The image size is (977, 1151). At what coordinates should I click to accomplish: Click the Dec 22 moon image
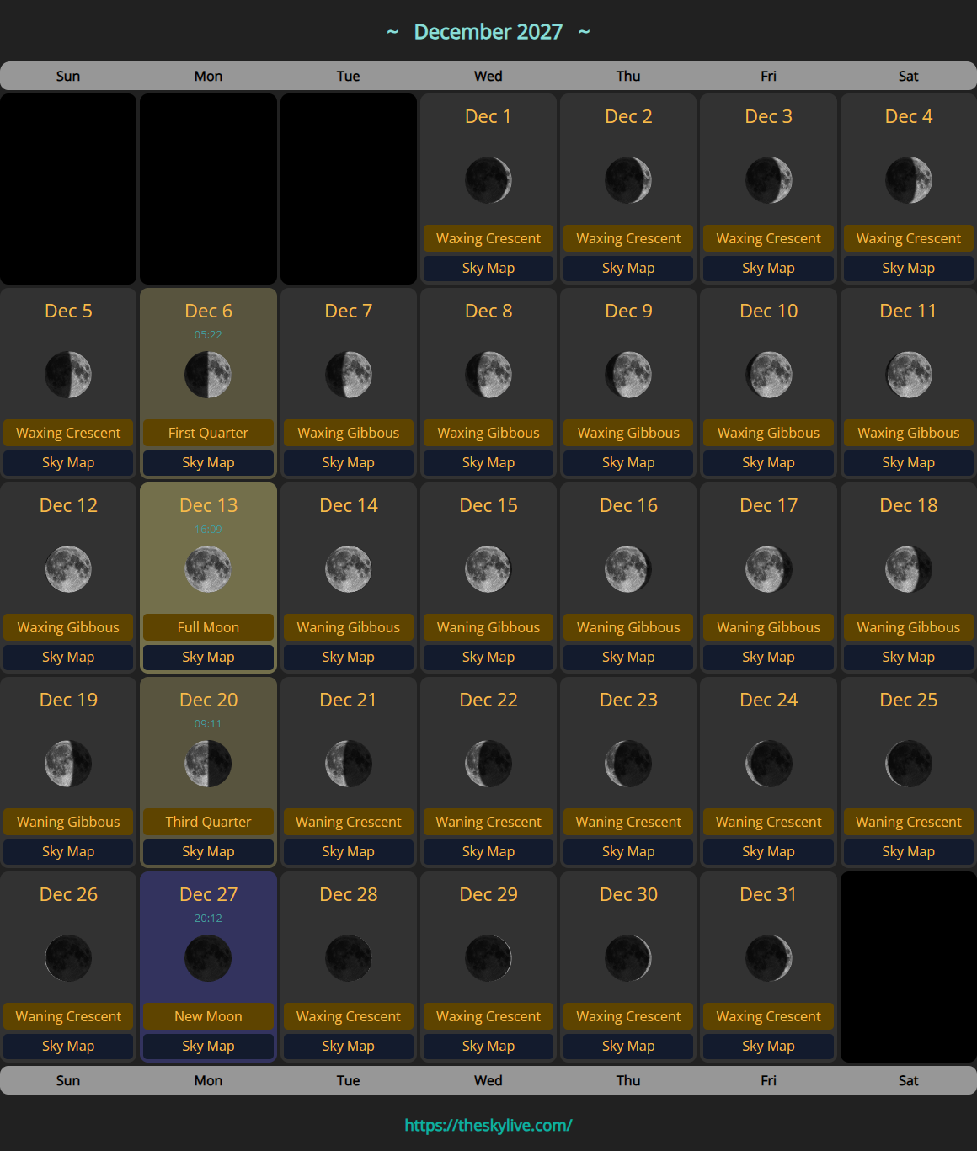(x=488, y=764)
